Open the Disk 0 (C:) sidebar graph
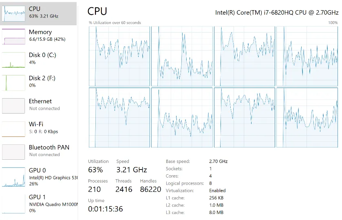The height and width of the screenshot is (220, 342). (x=13, y=60)
